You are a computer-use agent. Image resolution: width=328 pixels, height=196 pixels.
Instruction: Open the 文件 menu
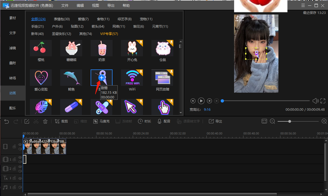65,6
